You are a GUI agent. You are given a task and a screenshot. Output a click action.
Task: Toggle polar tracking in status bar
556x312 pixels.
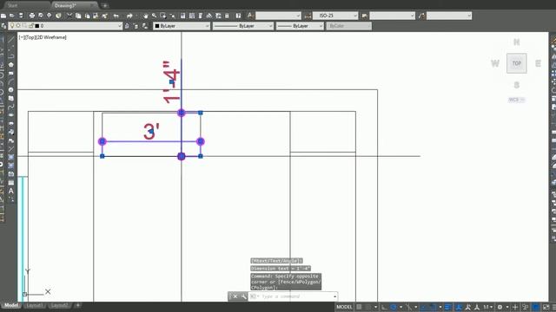click(x=394, y=307)
